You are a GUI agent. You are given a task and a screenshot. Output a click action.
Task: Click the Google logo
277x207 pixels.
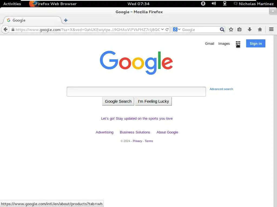[x=136, y=63]
